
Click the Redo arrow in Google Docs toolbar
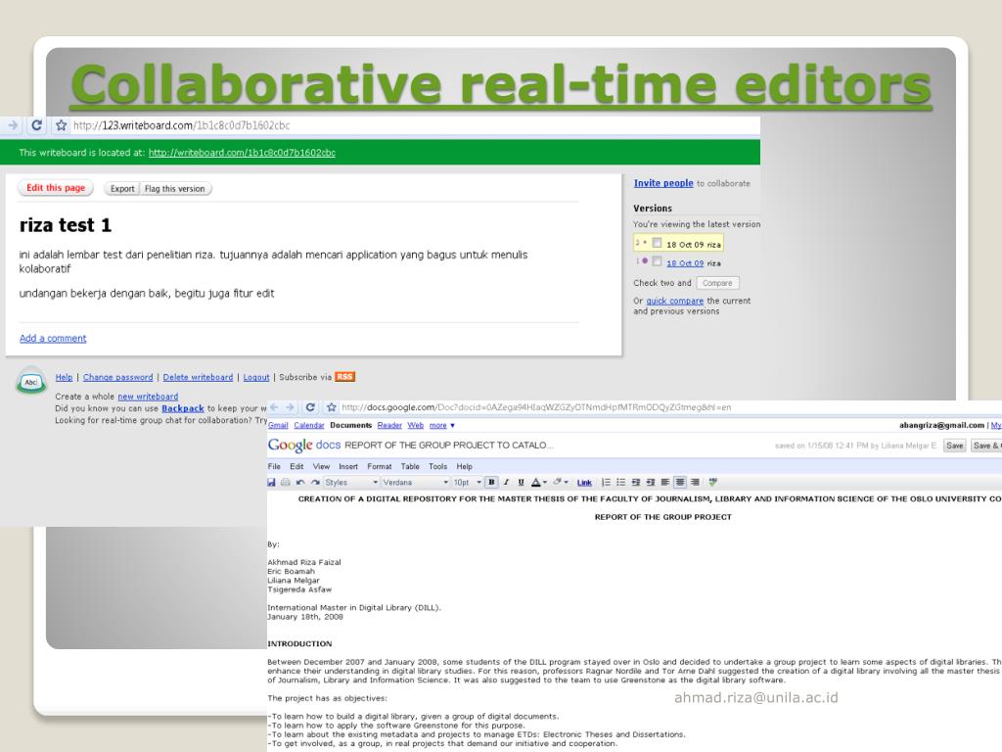315,483
